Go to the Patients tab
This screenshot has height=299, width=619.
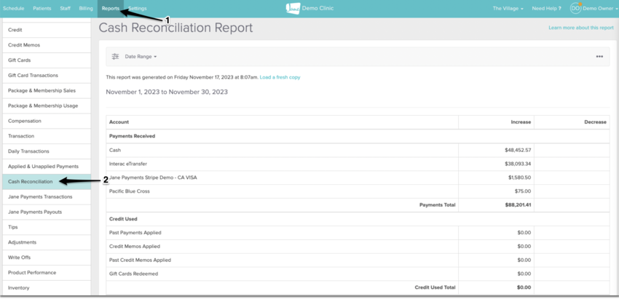point(42,8)
